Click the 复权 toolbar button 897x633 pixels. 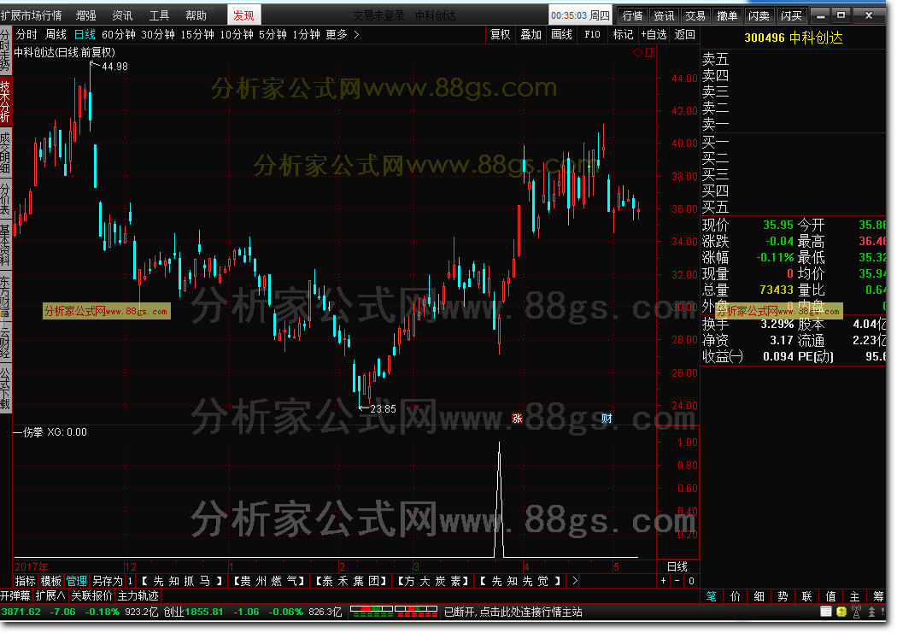point(500,35)
